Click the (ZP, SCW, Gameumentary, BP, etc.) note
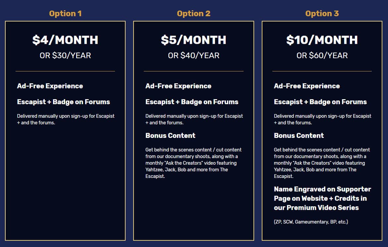This screenshot has width=388, height=247. pos(311,222)
